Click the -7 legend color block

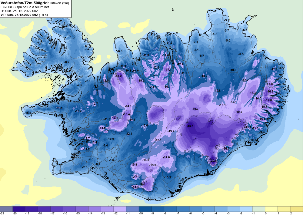coord(183,209)
